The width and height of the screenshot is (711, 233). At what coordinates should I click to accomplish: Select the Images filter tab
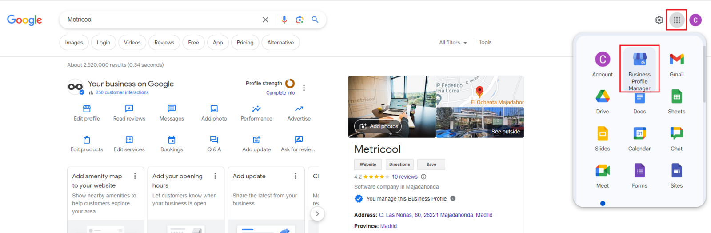point(74,43)
